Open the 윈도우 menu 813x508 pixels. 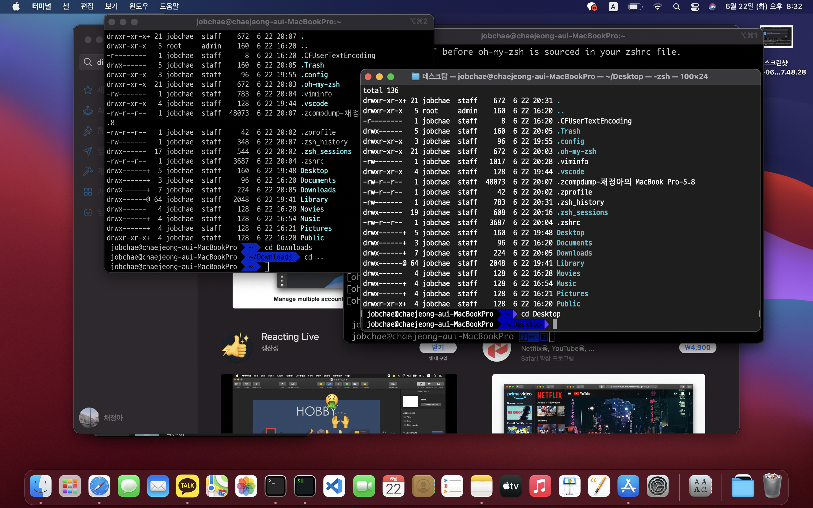pyautogui.click(x=138, y=6)
